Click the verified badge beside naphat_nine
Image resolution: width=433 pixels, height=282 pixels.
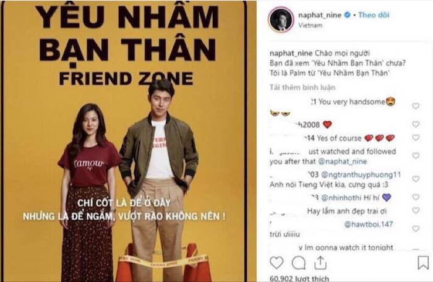tap(347, 15)
